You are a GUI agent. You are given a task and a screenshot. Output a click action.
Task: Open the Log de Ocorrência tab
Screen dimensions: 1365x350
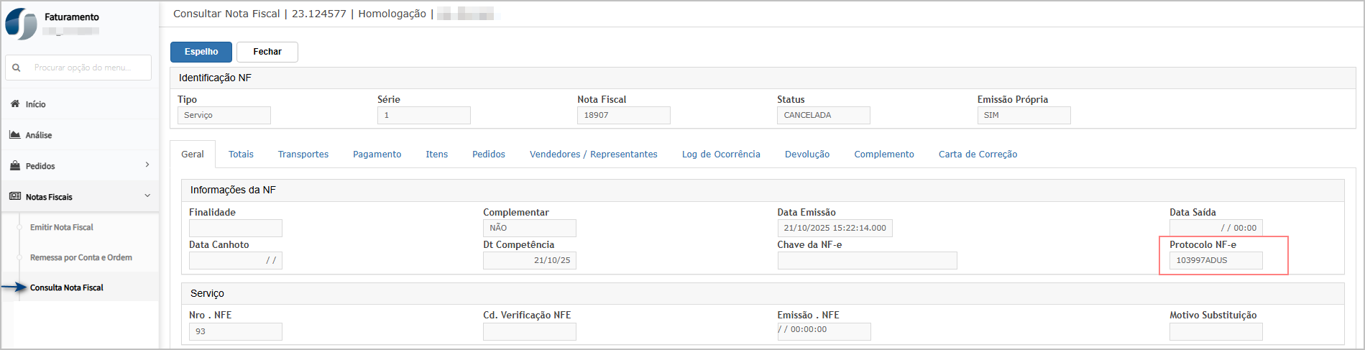click(x=721, y=155)
